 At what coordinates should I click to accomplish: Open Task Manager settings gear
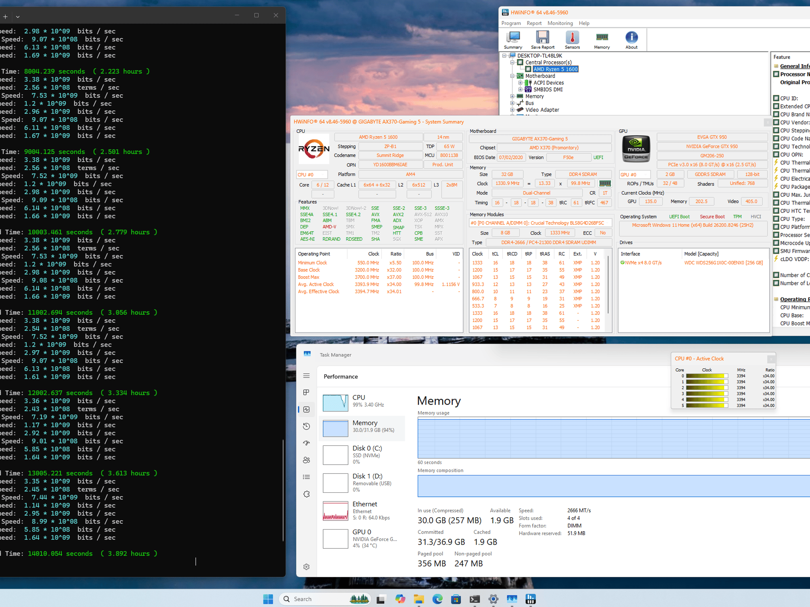point(307,567)
